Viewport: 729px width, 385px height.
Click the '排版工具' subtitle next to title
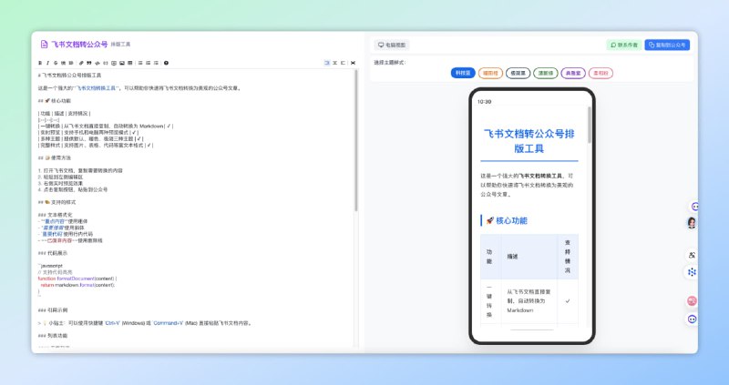[x=120, y=45]
